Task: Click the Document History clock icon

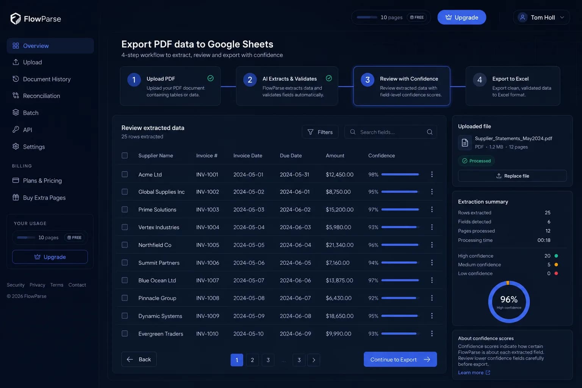Action: pos(16,79)
